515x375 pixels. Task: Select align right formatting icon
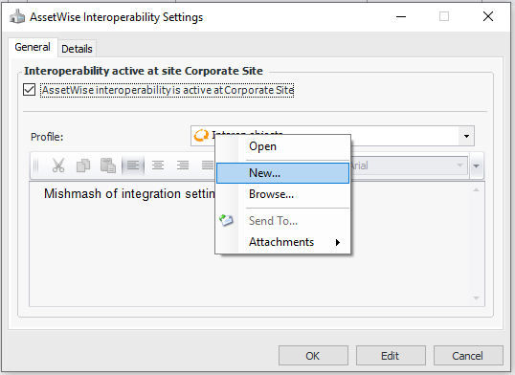(183, 165)
